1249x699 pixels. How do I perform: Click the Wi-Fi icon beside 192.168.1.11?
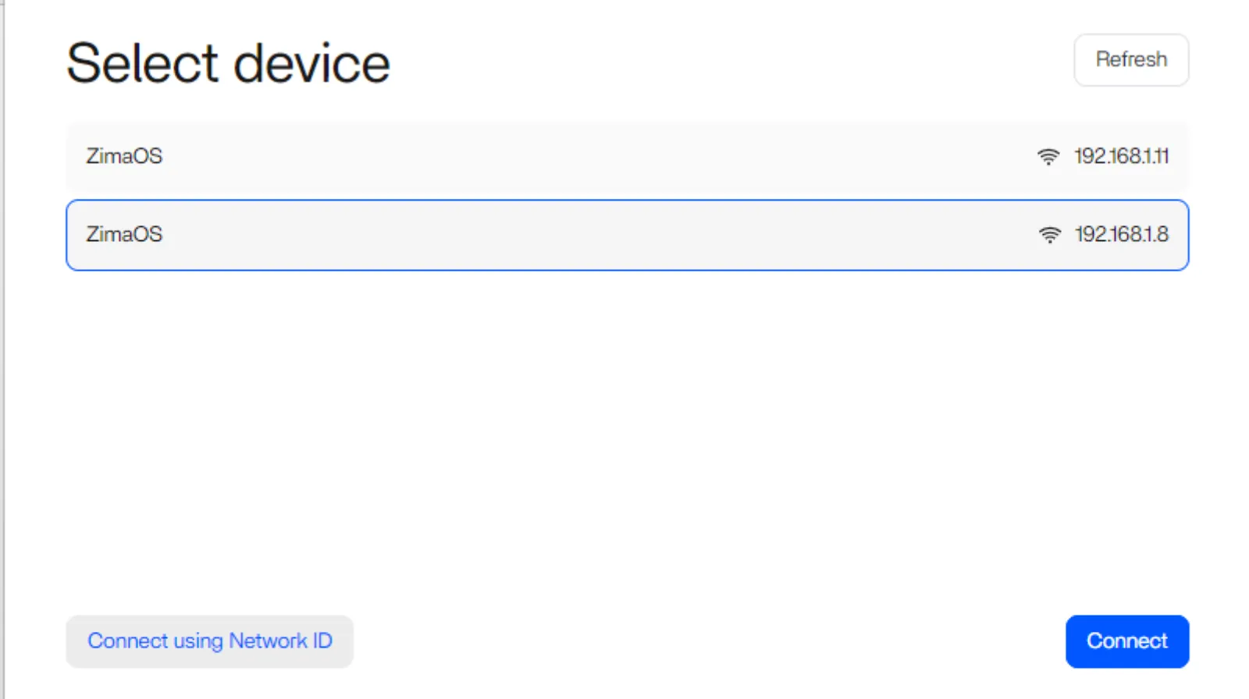tap(1048, 157)
